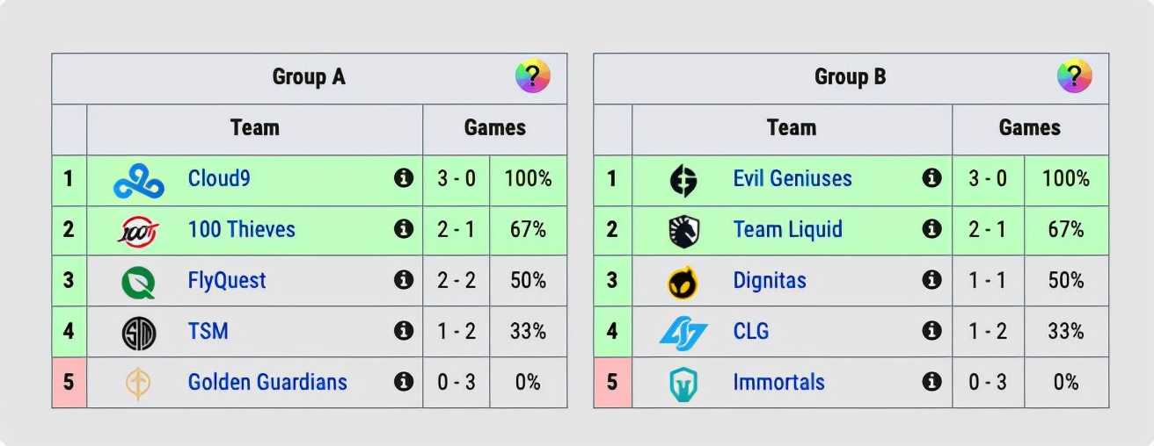Image resolution: width=1154 pixels, height=446 pixels.
Task: Select the Games header in Group A
Action: tap(495, 128)
